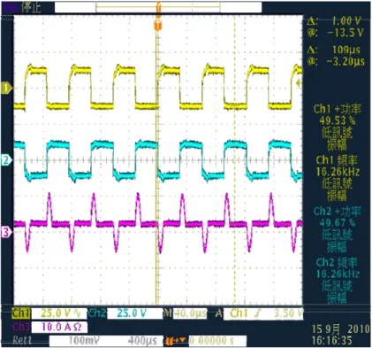
Task: Click the cursor delta 1.00 V readout
Action: tap(346, 20)
